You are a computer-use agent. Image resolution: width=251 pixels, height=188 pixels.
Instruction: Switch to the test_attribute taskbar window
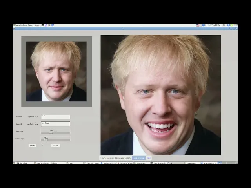coord(42,163)
